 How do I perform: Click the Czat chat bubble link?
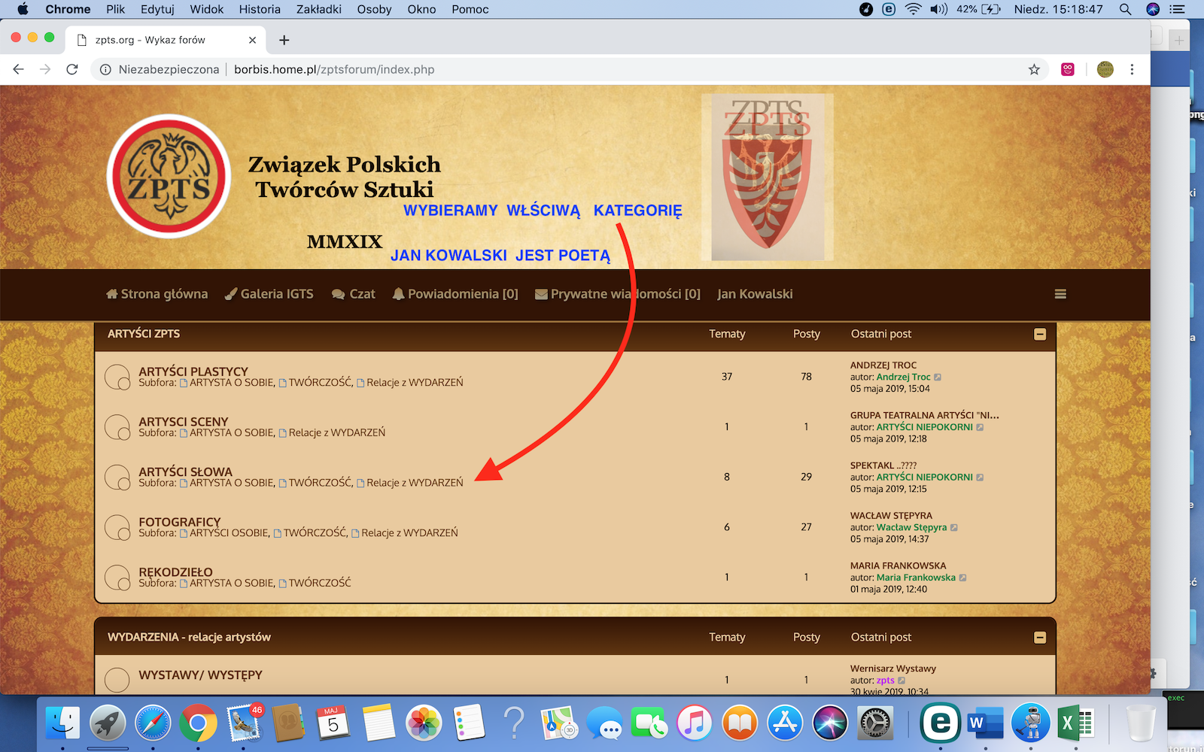354,294
